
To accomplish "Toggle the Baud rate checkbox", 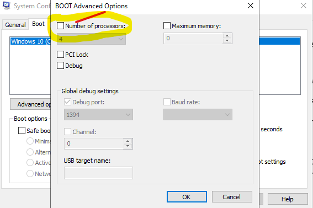I will pos(167,102).
